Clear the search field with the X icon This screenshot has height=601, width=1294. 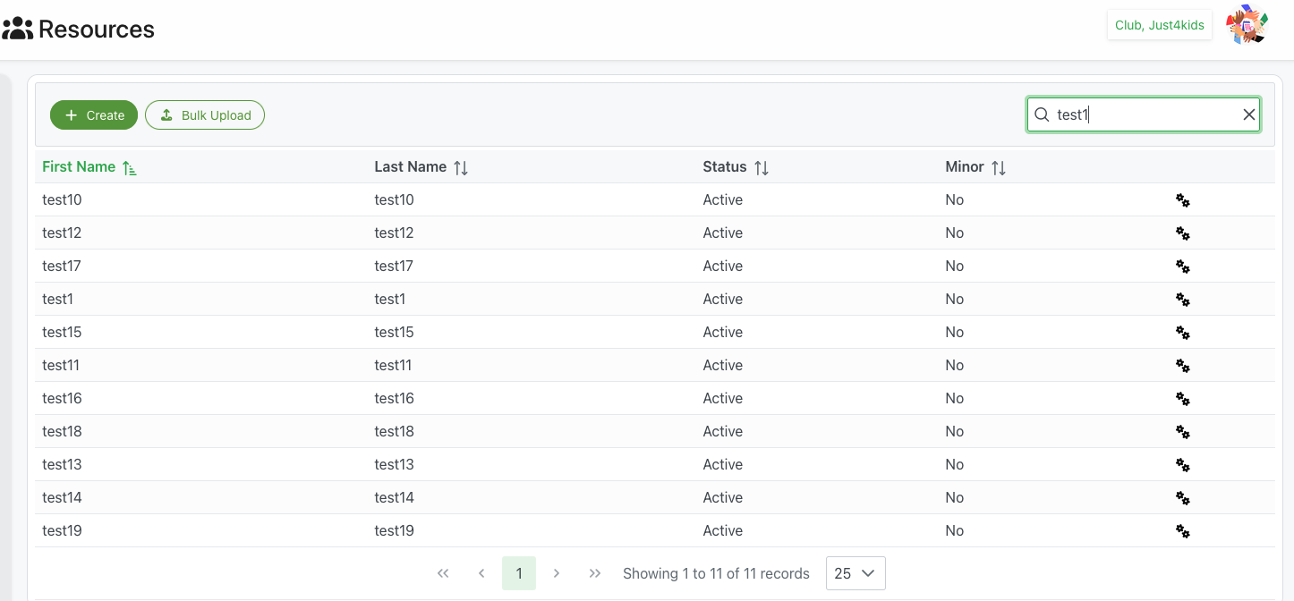pos(1248,114)
